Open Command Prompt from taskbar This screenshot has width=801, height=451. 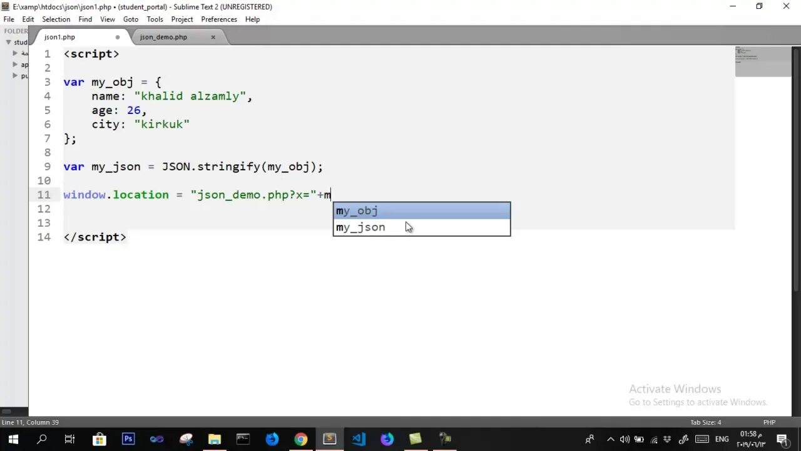[243, 439]
